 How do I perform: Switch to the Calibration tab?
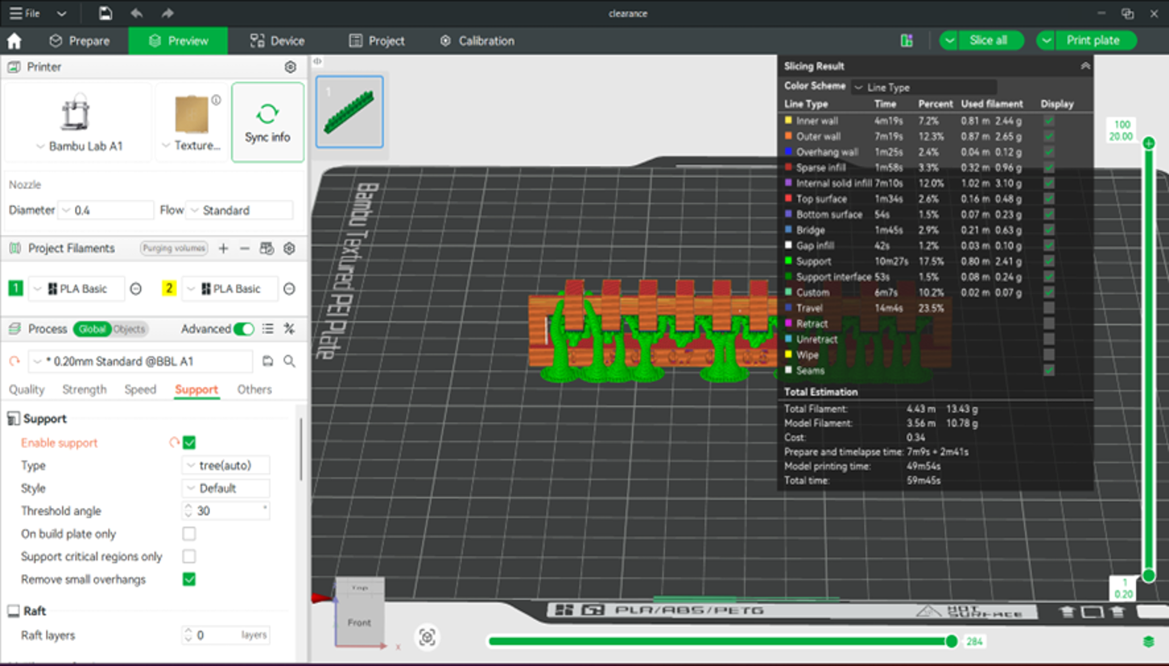477,41
